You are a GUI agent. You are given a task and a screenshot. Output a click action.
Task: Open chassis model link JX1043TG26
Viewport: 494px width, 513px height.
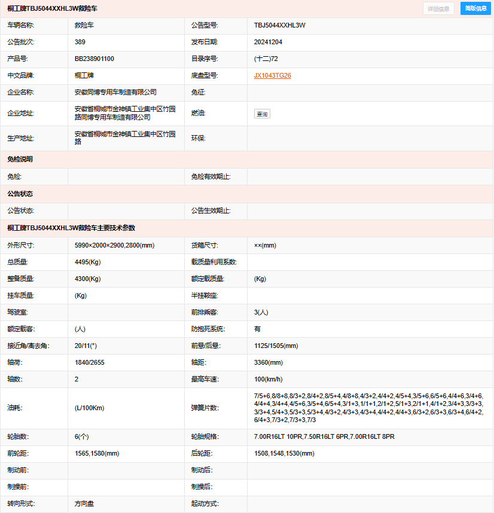pos(272,76)
